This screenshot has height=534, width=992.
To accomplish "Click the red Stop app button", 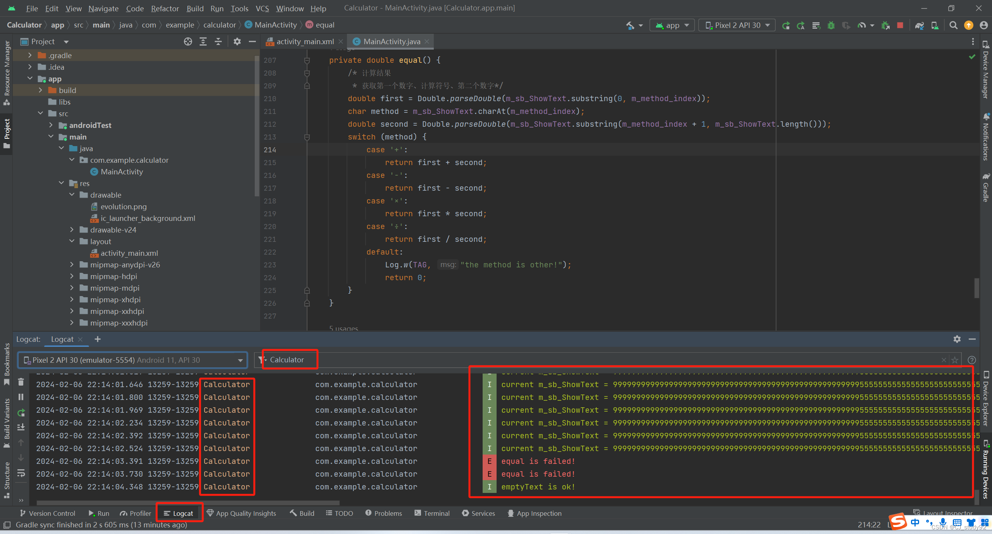I will tap(900, 25).
